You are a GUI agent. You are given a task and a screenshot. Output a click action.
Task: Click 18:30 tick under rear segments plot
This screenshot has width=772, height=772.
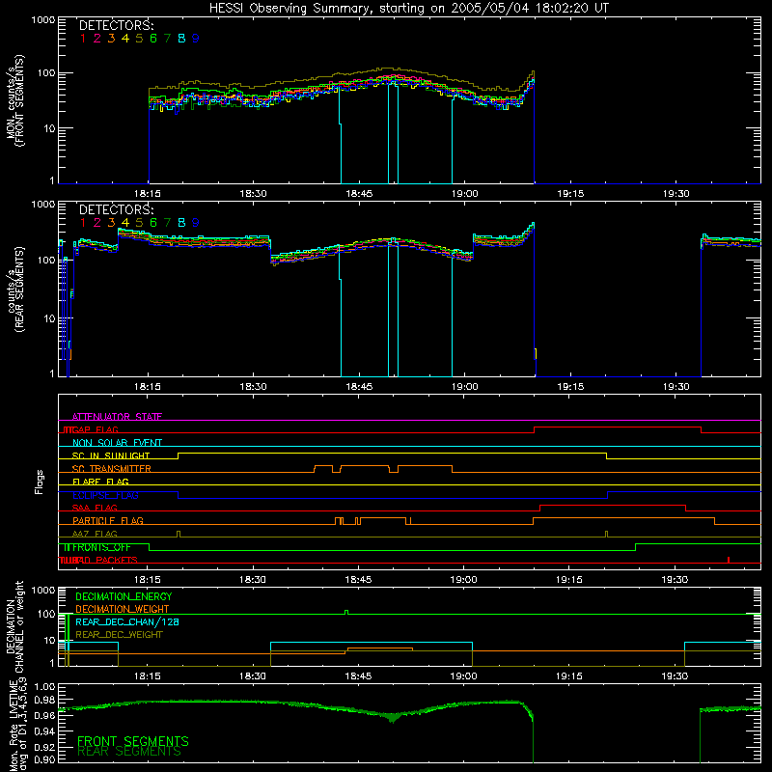click(253, 387)
